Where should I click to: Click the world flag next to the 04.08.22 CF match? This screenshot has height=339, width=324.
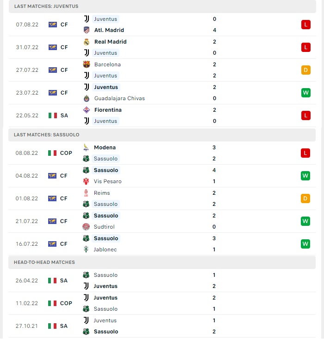click(x=52, y=176)
